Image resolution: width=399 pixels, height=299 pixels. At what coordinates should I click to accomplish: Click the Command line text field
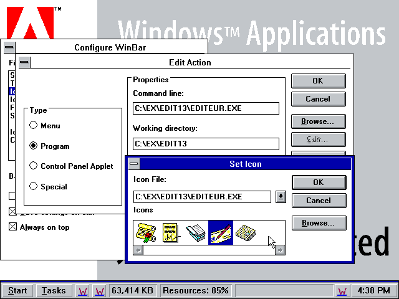(206, 108)
